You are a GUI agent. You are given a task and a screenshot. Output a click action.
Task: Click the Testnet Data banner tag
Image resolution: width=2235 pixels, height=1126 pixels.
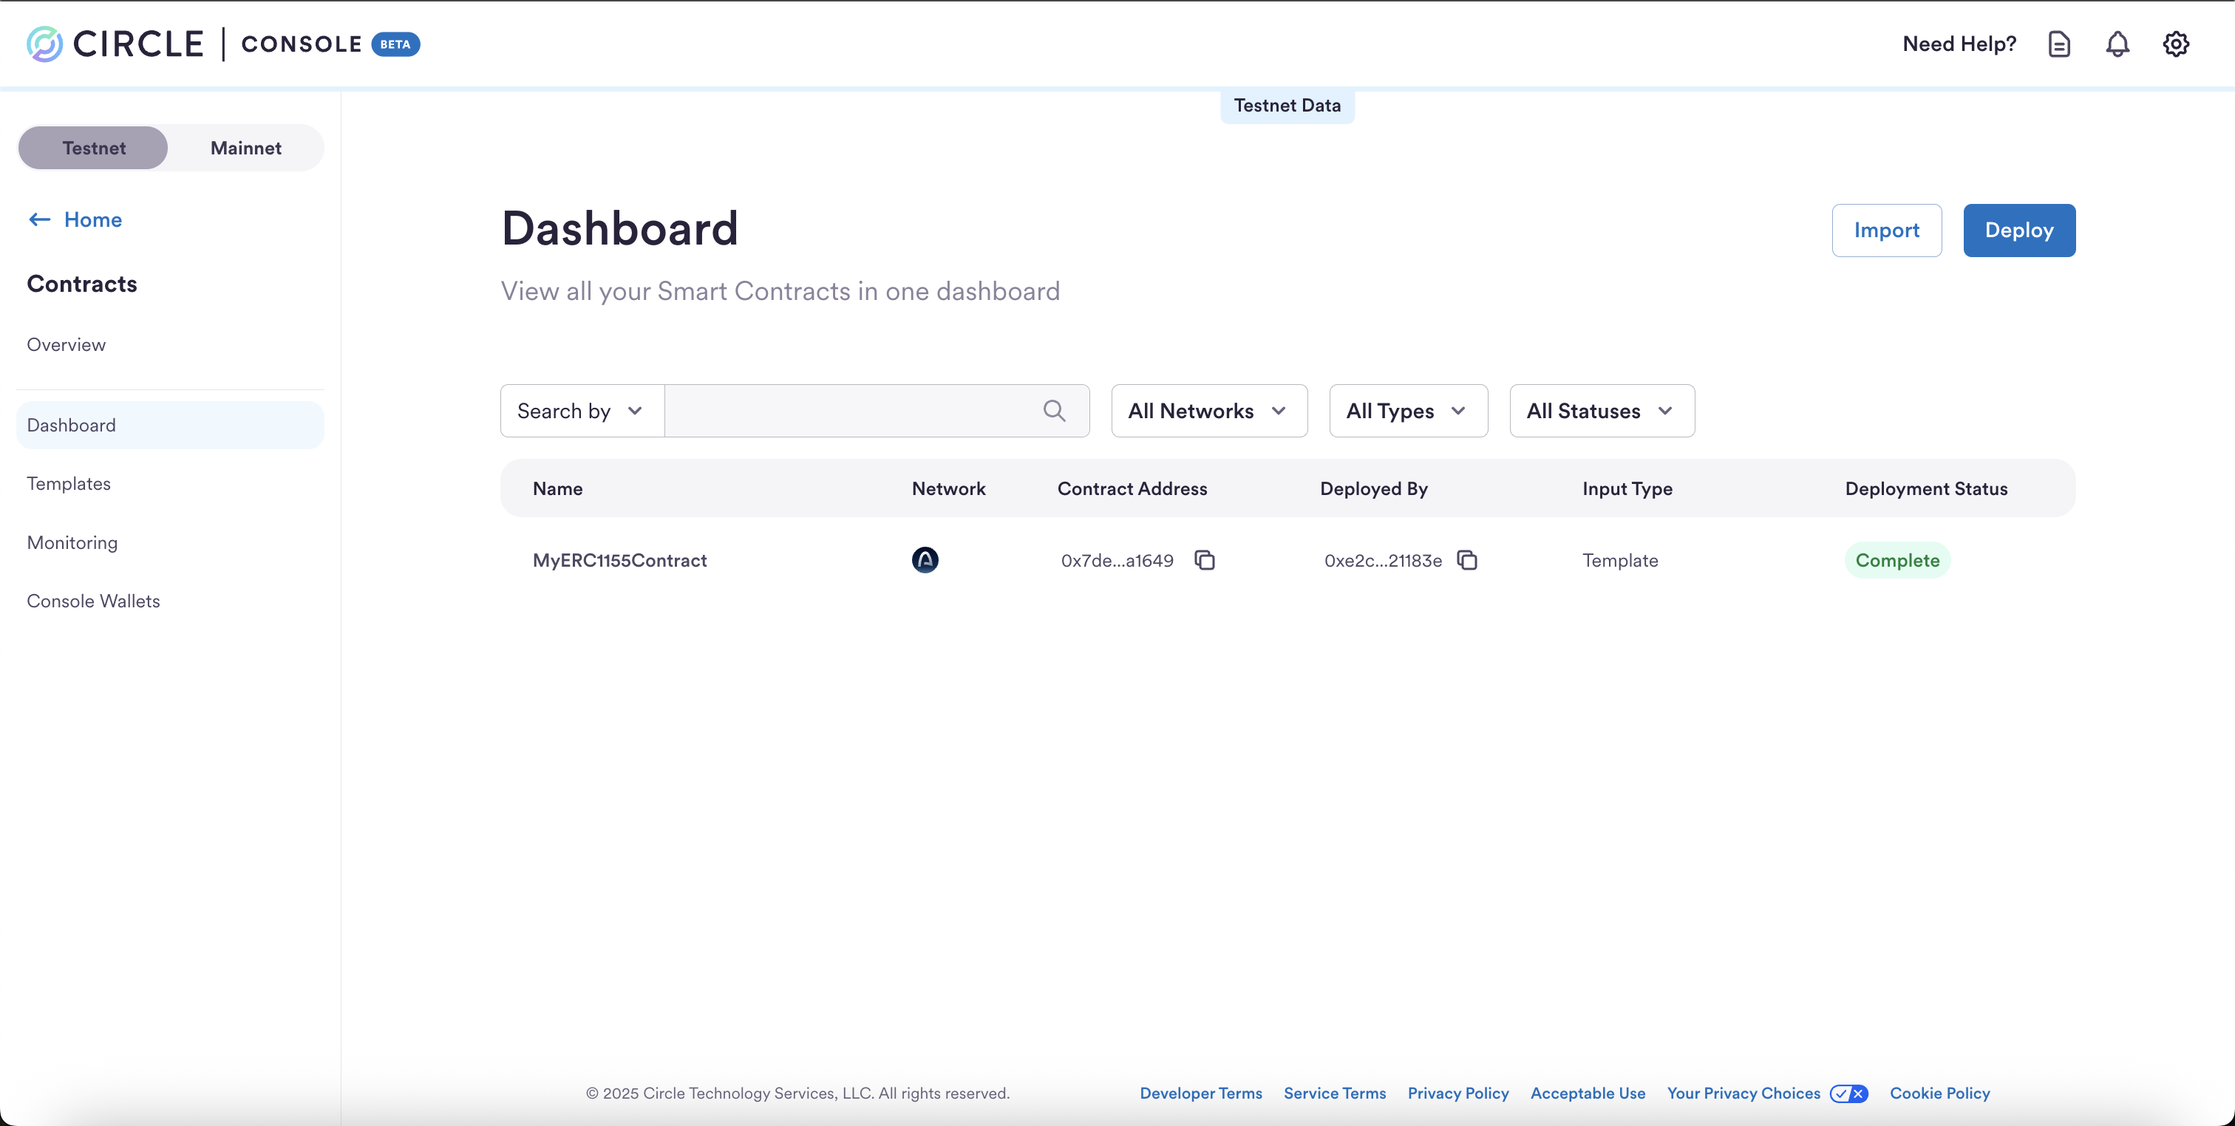pyautogui.click(x=1287, y=106)
